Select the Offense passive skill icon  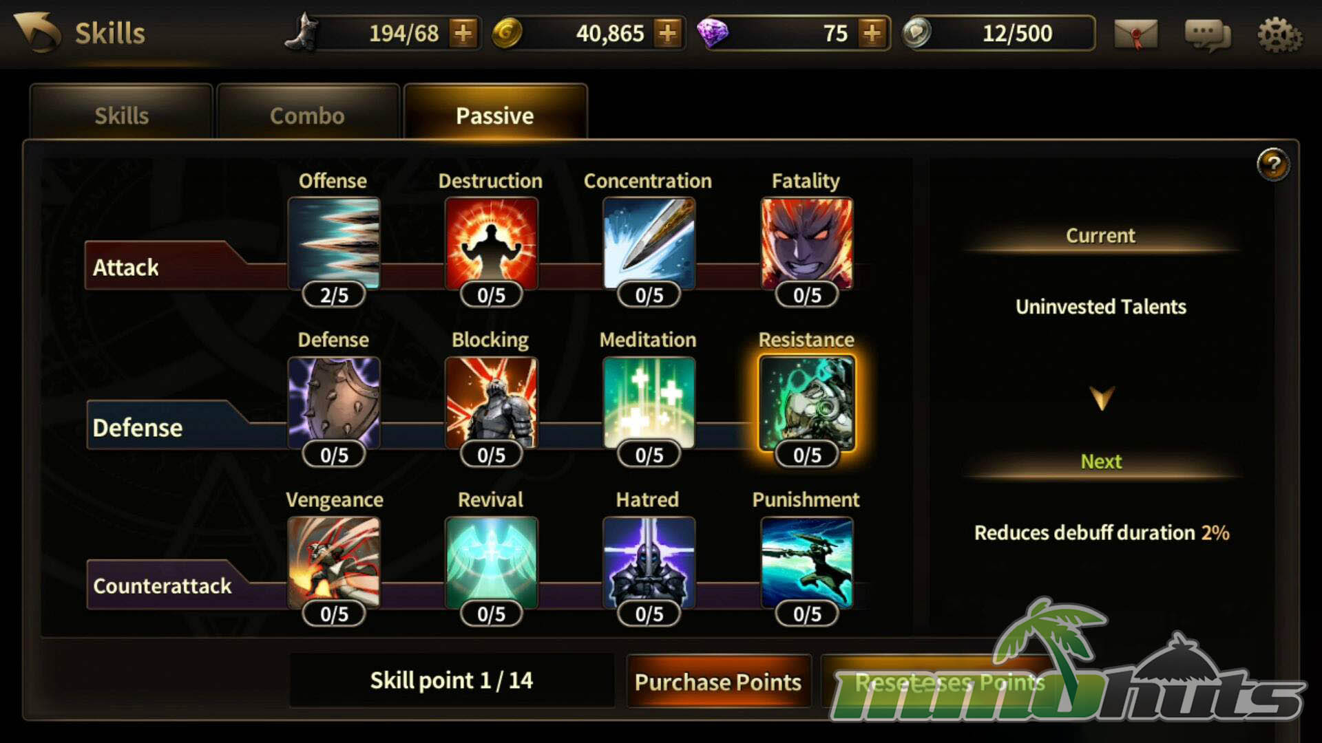point(334,243)
